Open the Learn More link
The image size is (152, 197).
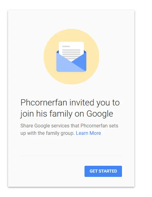click(x=89, y=133)
